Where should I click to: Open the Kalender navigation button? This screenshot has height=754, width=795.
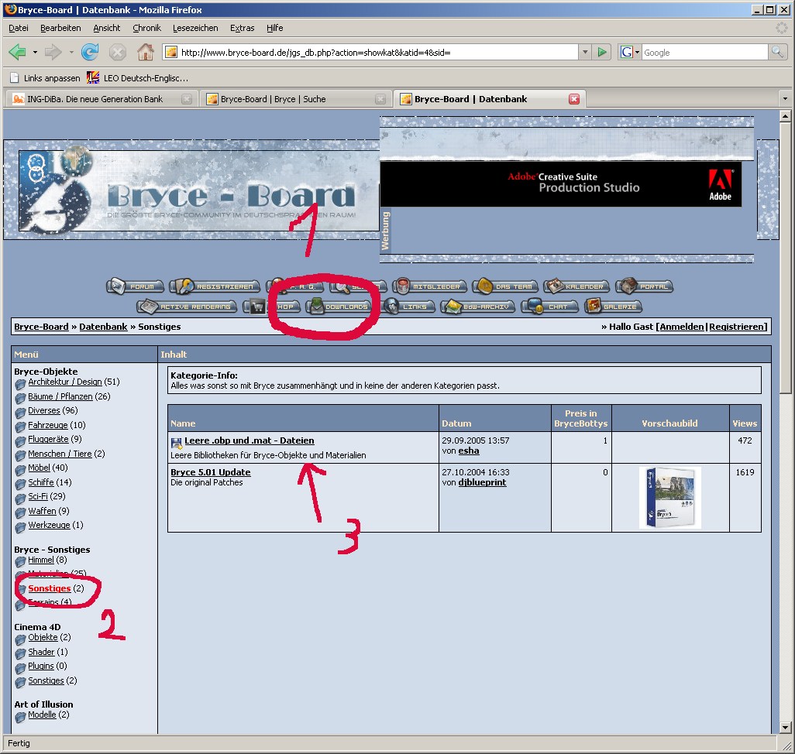[576, 286]
